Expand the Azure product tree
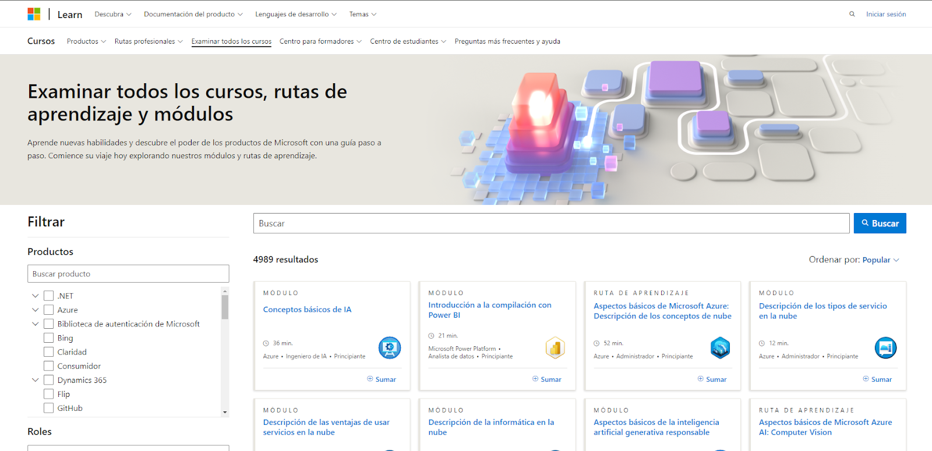 coord(36,310)
